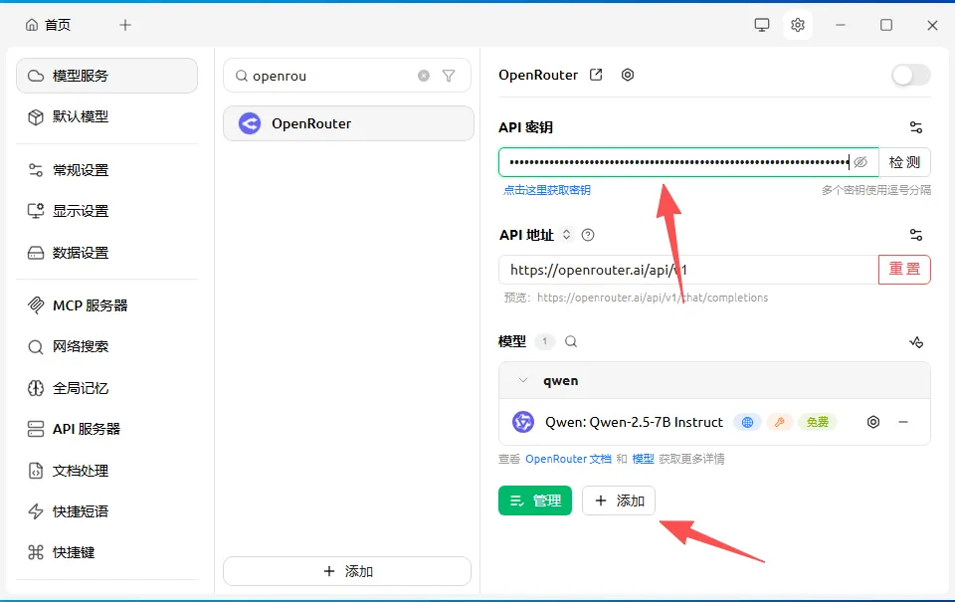The image size is (955, 602).
Task: Click the API address URL field
Action: (688, 270)
